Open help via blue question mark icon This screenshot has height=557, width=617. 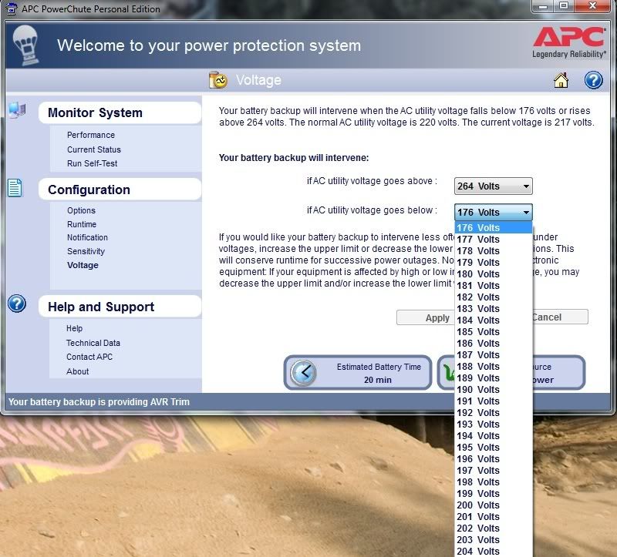[593, 80]
